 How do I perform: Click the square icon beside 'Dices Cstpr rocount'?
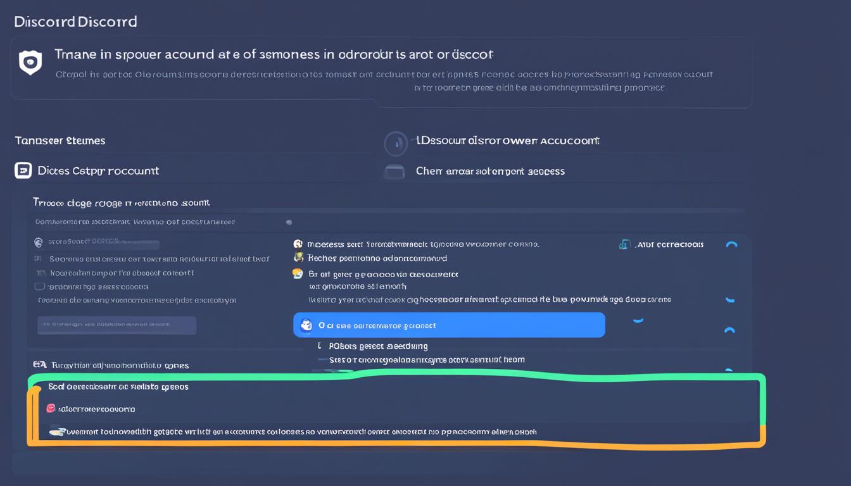[x=23, y=170]
